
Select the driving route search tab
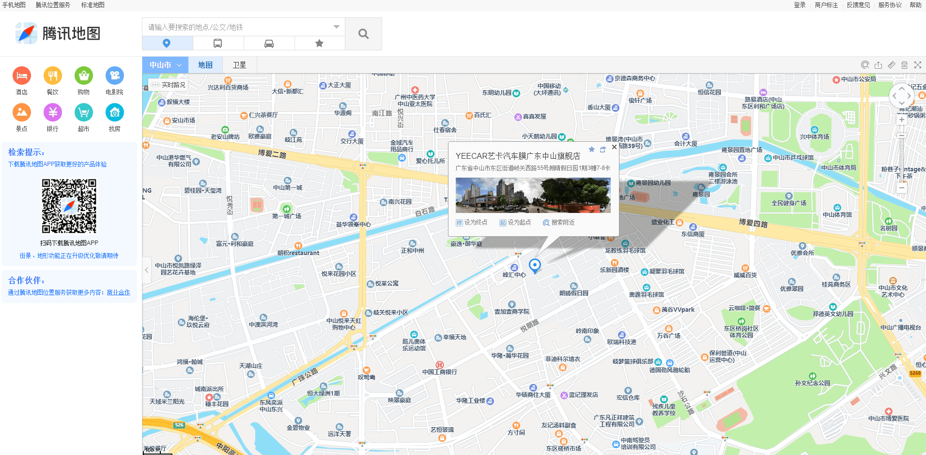click(269, 44)
